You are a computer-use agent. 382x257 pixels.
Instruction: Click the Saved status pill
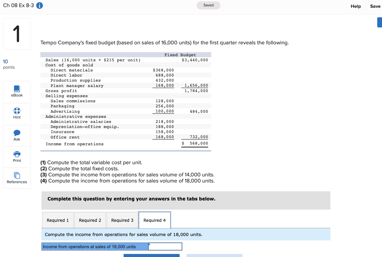click(x=208, y=5)
